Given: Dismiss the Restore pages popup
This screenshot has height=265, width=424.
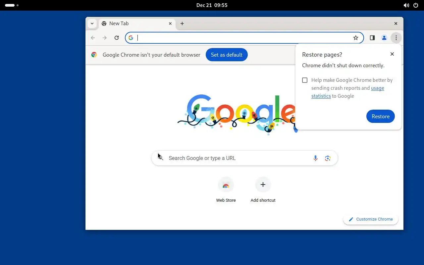Looking at the screenshot, I should coord(392,54).
